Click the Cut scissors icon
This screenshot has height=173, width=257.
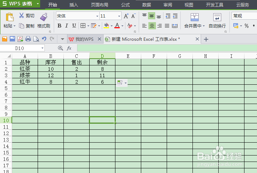(21, 15)
